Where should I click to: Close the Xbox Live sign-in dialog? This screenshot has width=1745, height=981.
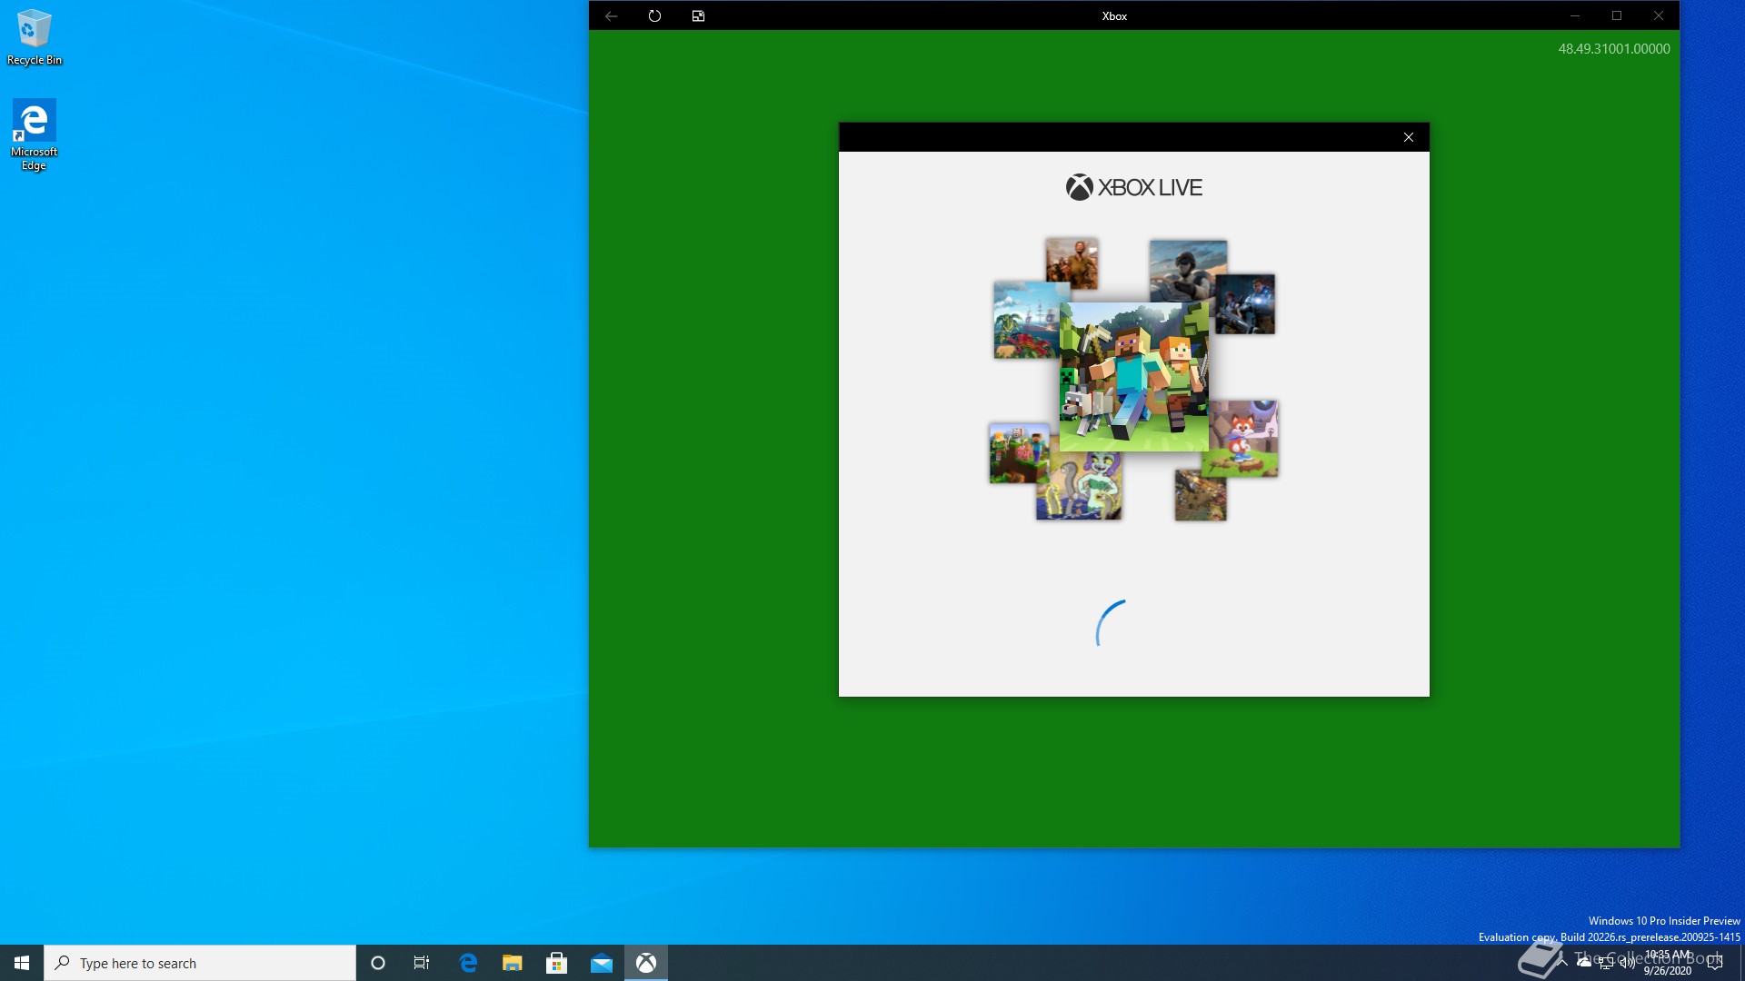point(1408,137)
